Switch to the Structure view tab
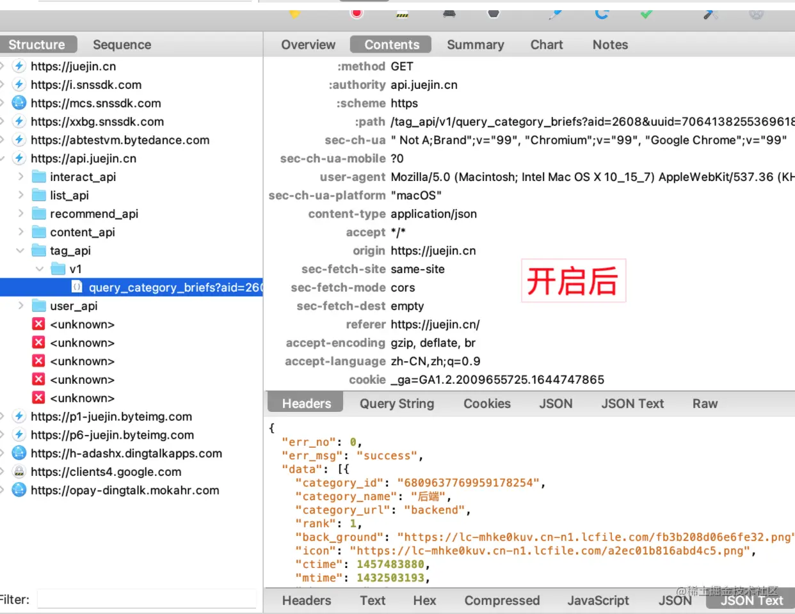The width and height of the screenshot is (795, 614). [x=37, y=45]
